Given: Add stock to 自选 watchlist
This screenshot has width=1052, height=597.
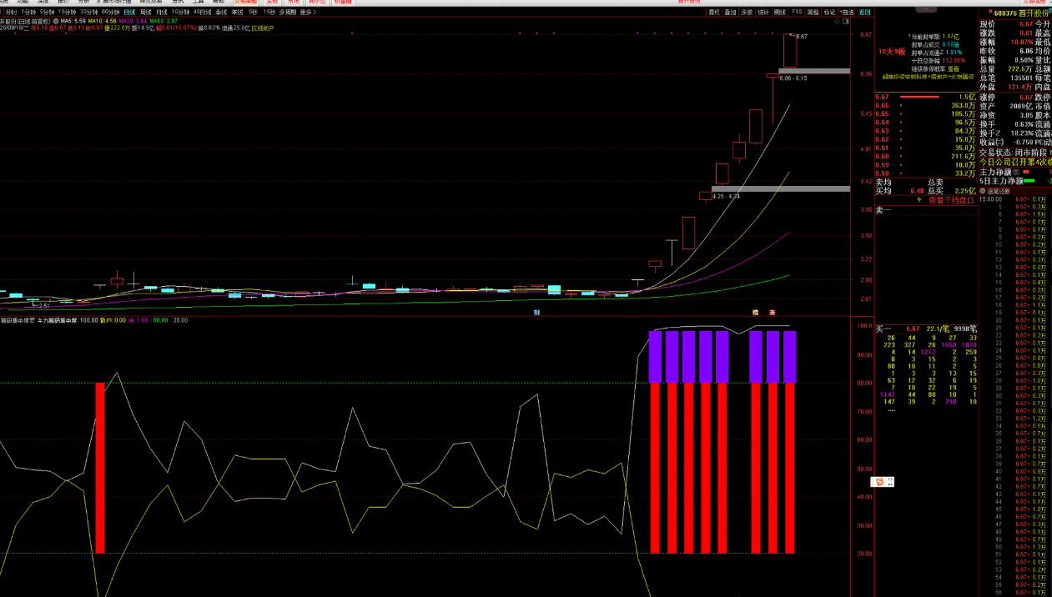Looking at the screenshot, I should click(x=847, y=13).
